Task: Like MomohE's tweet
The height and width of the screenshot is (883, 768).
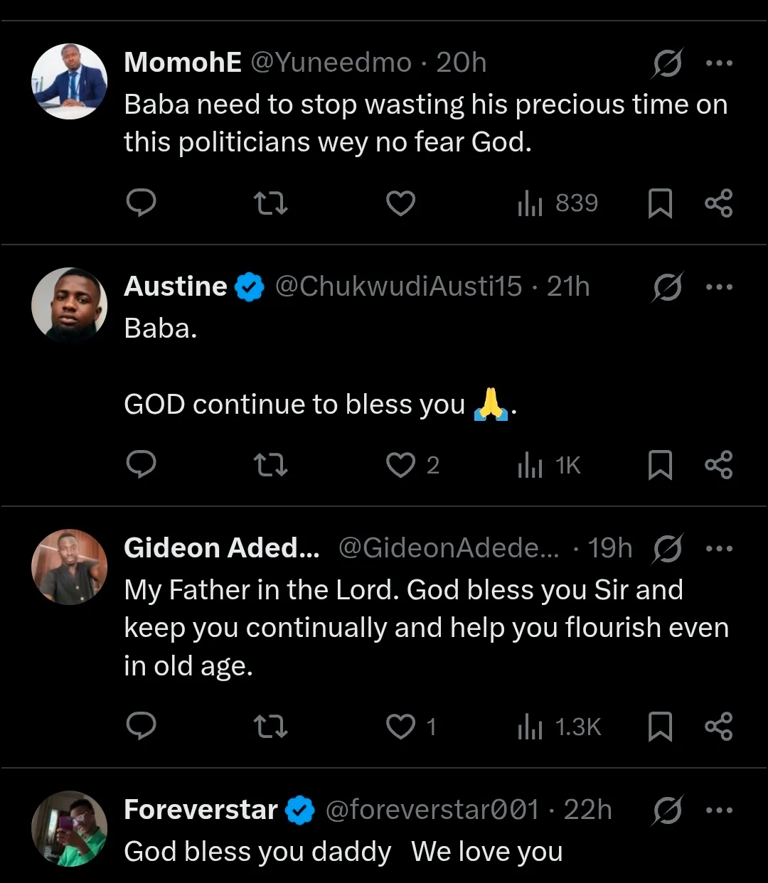Action: (x=400, y=204)
